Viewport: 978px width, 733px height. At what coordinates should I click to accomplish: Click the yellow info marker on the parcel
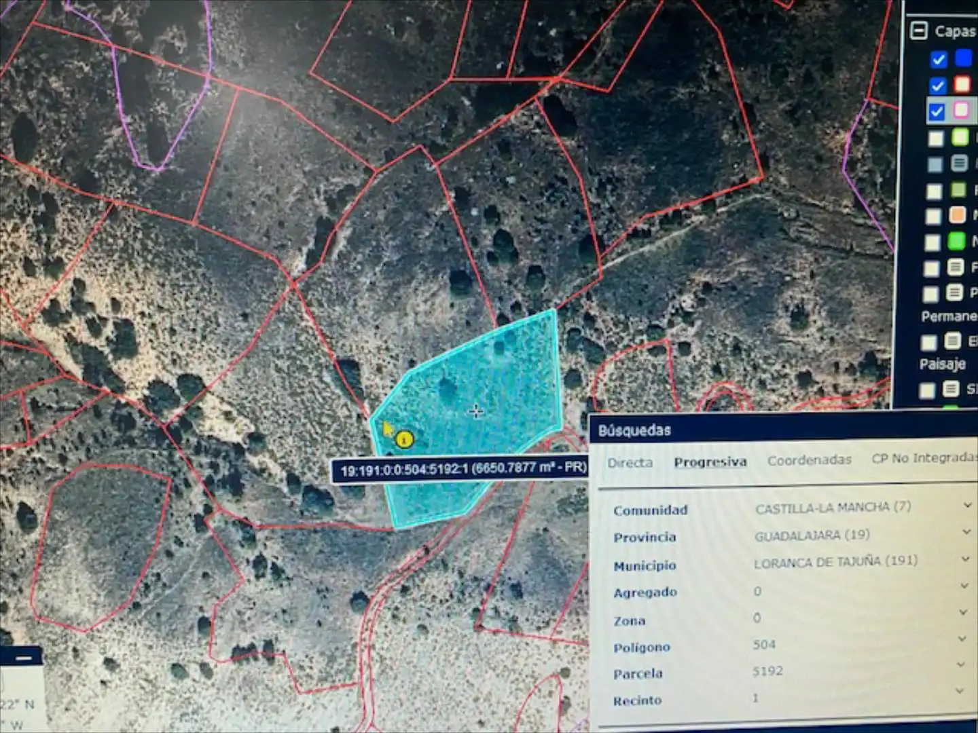point(404,439)
